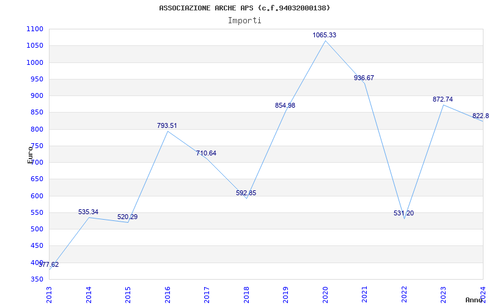Click the 535.34 data label
This screenshot has width=489, height=306.
88,212
